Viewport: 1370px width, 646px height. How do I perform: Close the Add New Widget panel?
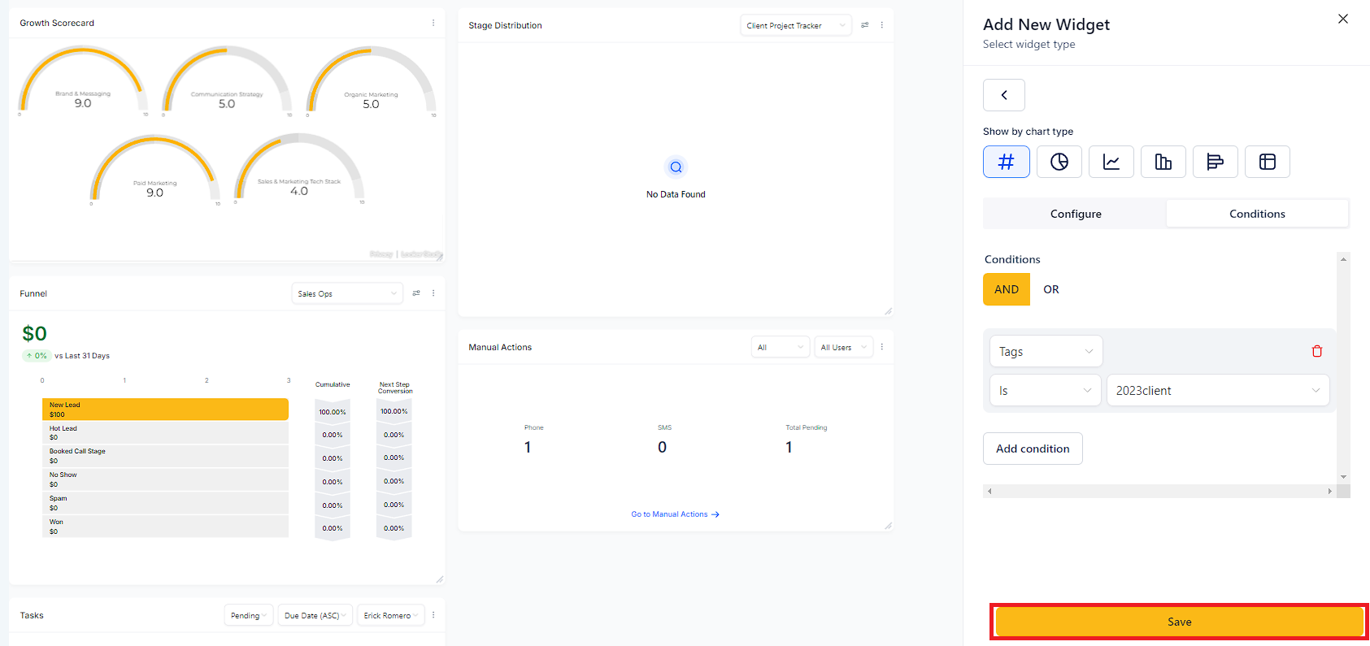1343,19
